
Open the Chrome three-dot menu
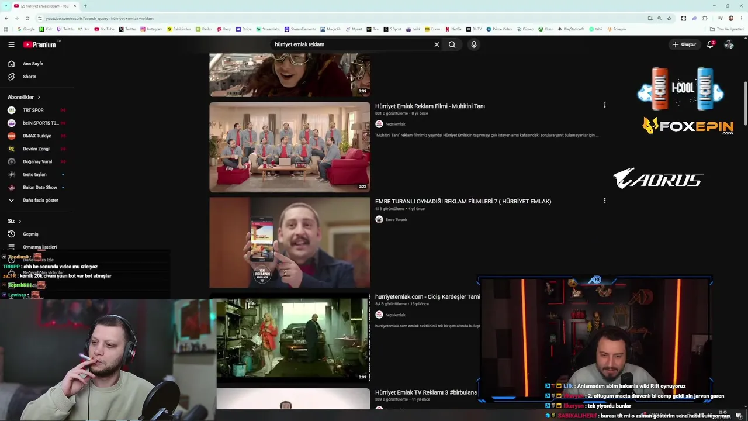(x=741, y=18)
